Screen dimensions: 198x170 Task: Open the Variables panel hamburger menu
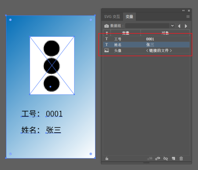point(188,17)
